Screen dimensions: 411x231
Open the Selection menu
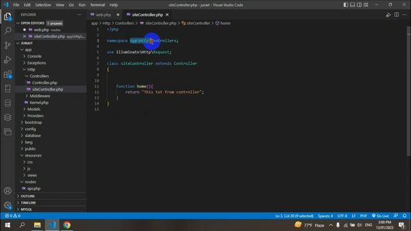43,4
